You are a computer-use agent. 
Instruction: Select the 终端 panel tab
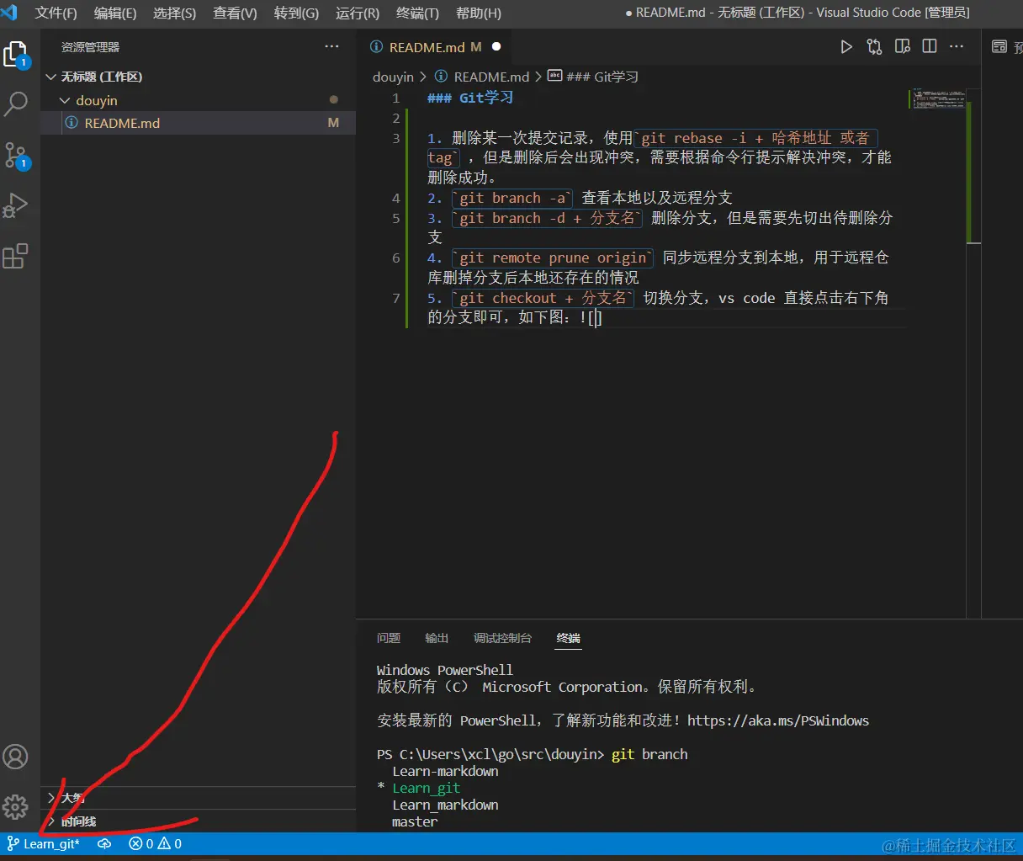click(x=568, y=638)
